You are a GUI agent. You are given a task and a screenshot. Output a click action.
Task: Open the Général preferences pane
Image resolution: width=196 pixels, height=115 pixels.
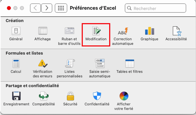pos(15,31)
